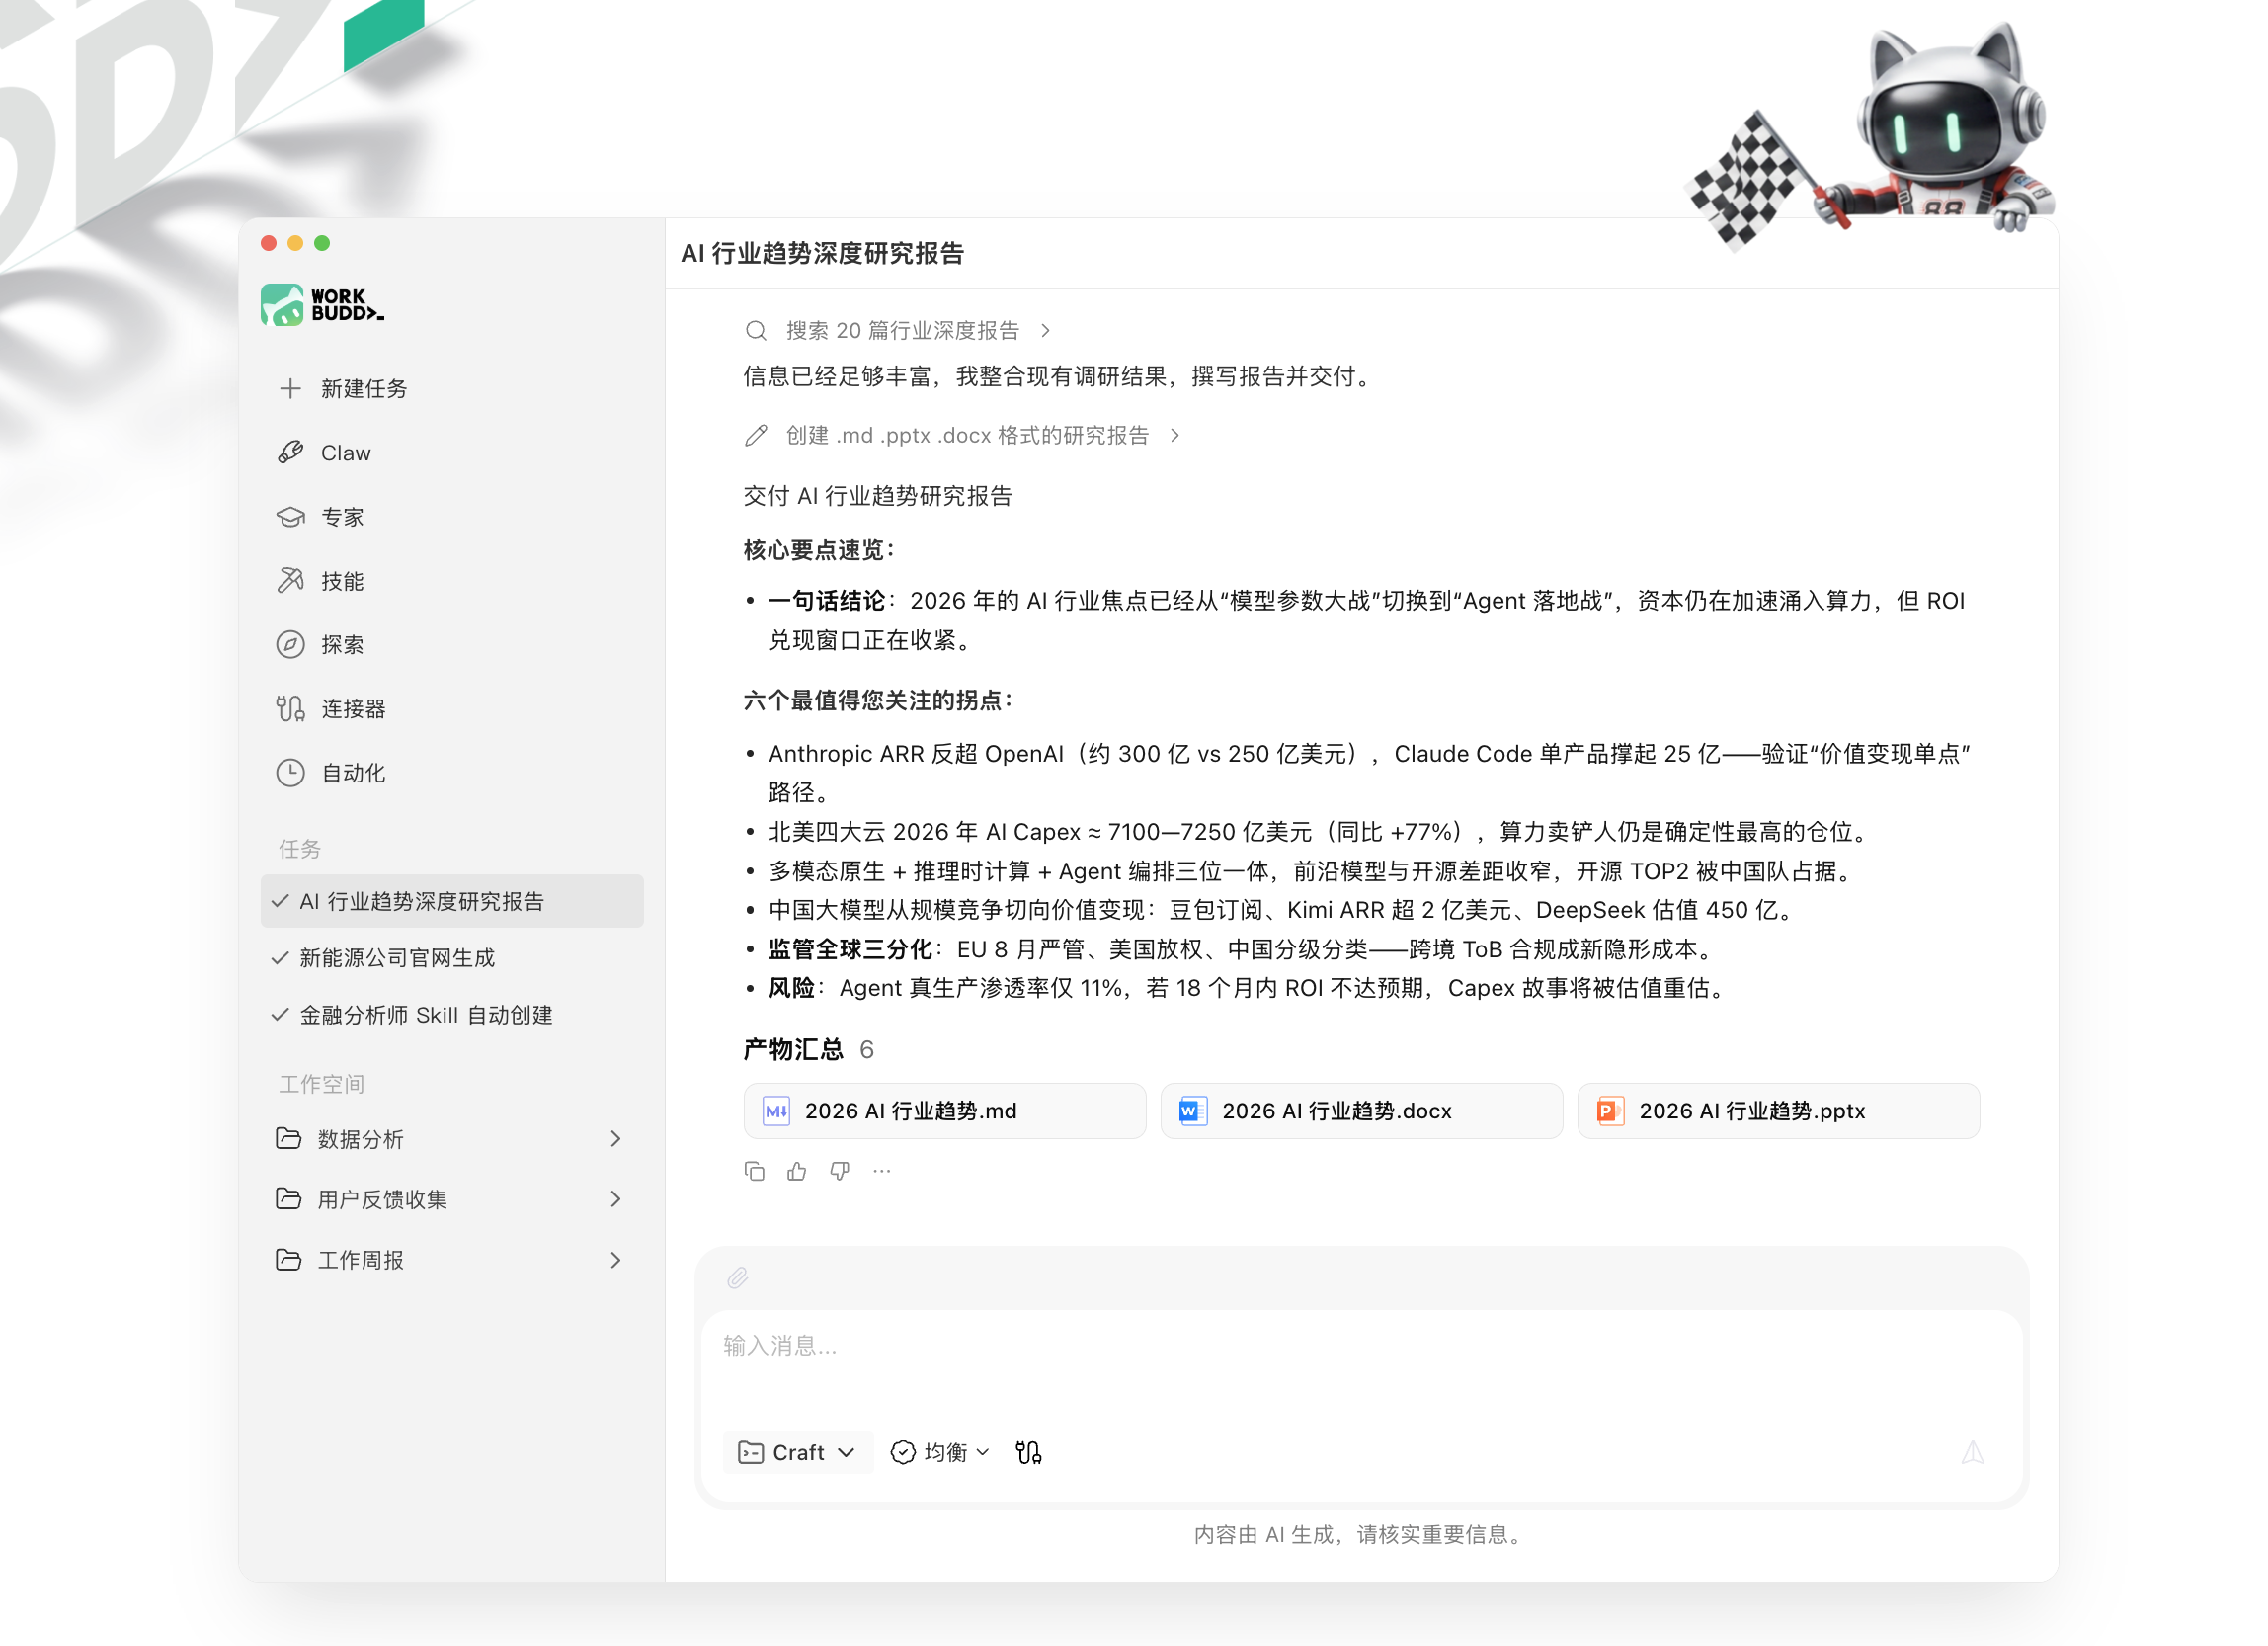
Task: Click the copy message icon
Action: [754, 1170]
